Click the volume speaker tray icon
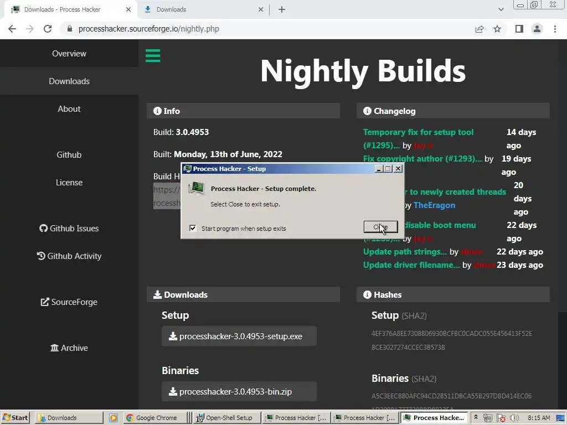The width and height of the screenshot is (567, 425). click(x=514, y=418)
